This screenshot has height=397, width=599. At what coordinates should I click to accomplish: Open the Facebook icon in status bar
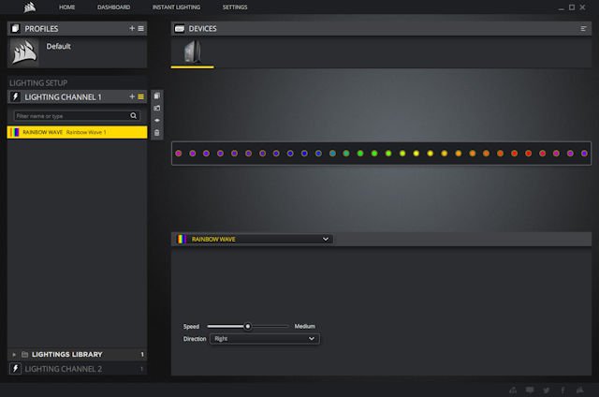coord(562,390)
